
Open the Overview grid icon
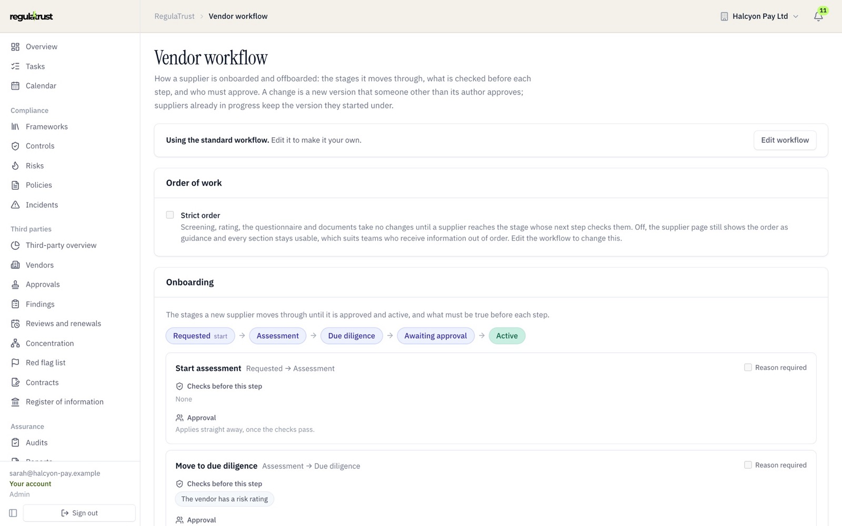15,47
